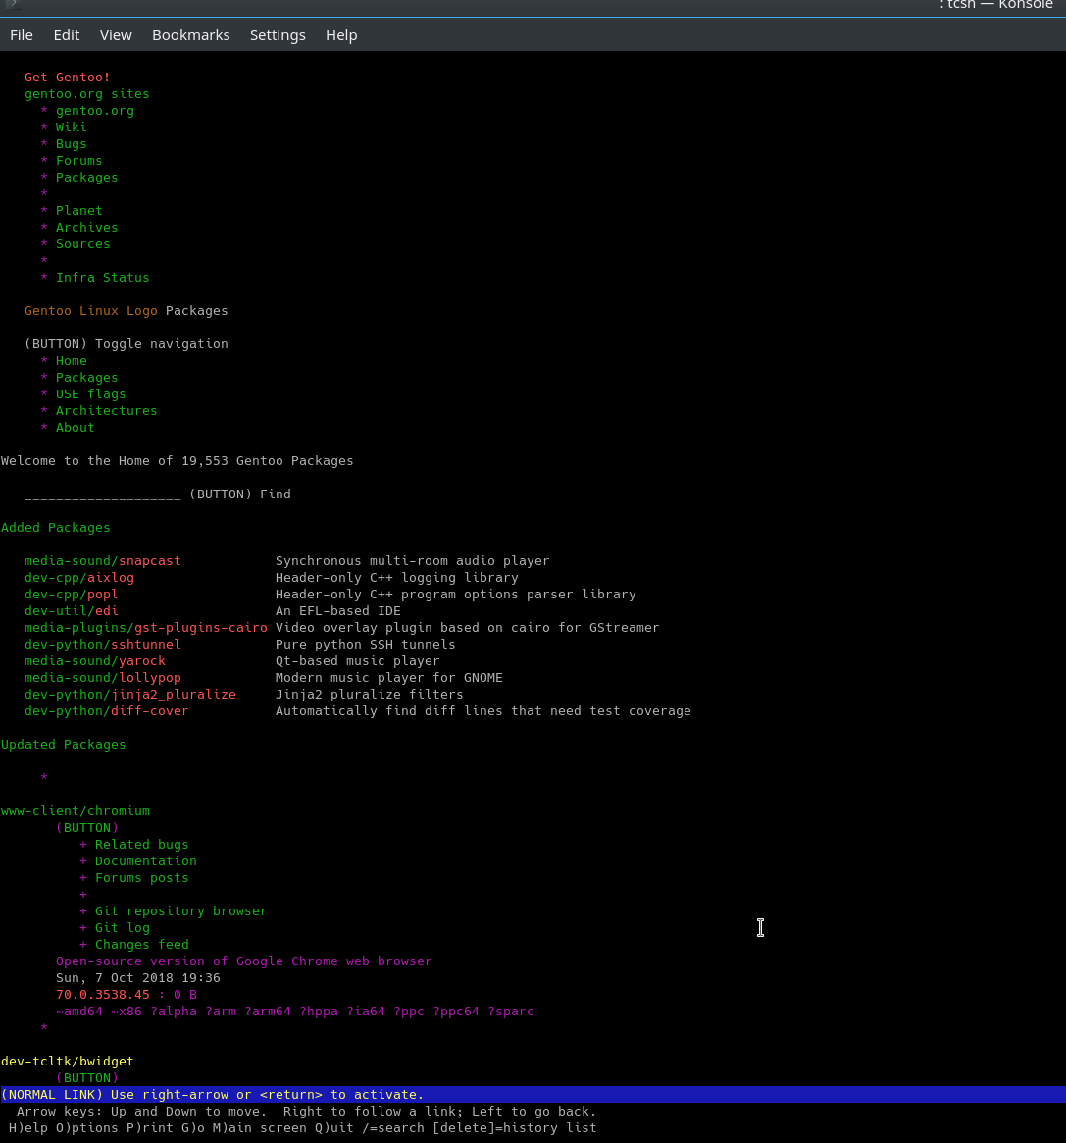Open the snapcast package link
This screenshot has width=1066, height=1143.
click(x=149, y=561)
